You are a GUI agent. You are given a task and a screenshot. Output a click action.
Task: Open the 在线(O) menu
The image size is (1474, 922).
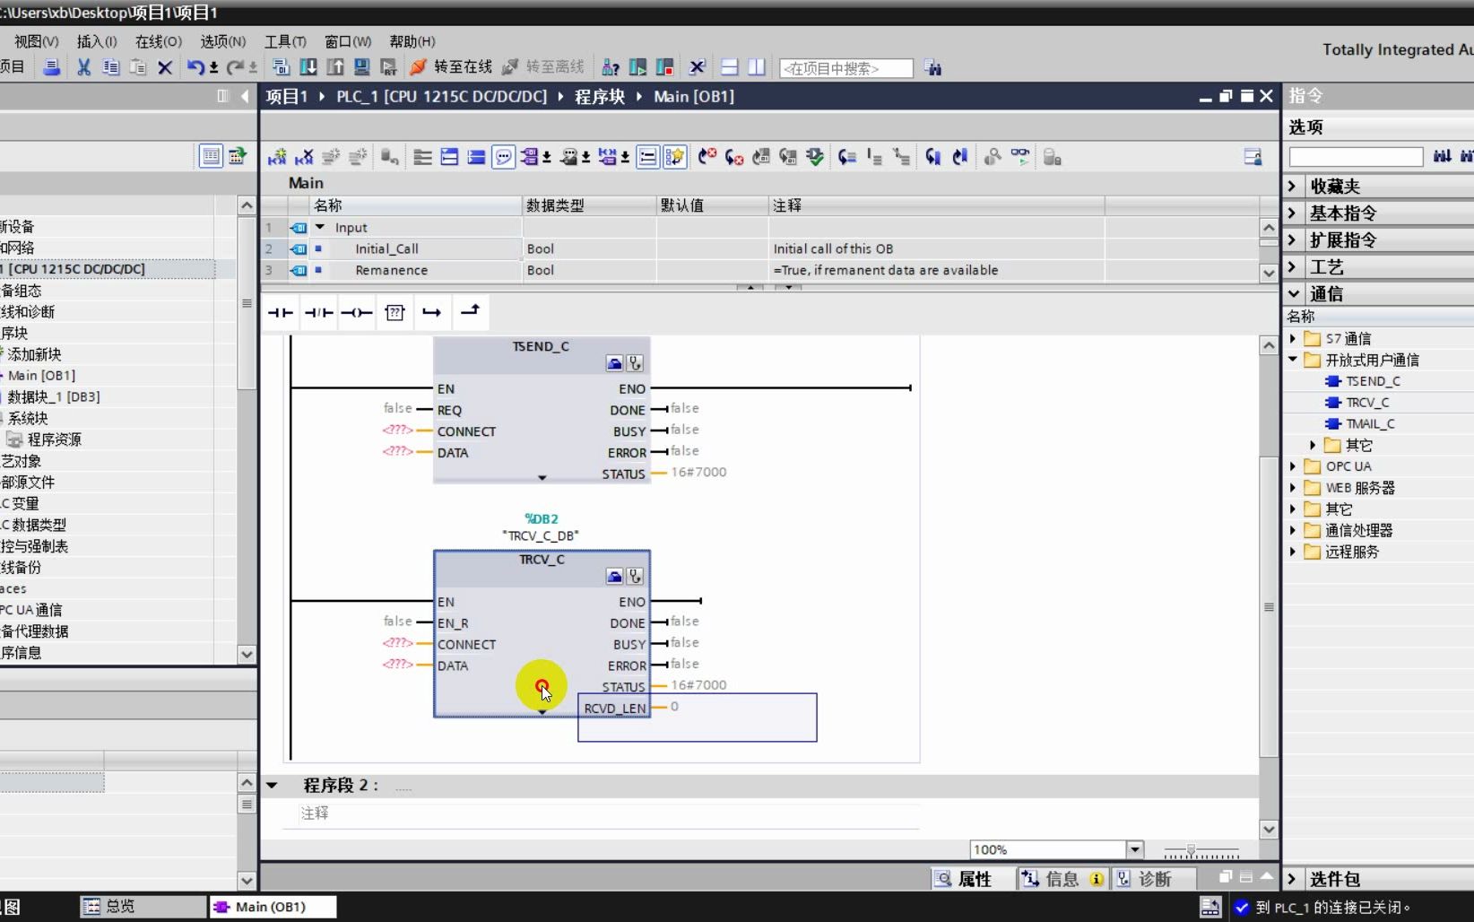pyautogui.click(x=158, y=41)
